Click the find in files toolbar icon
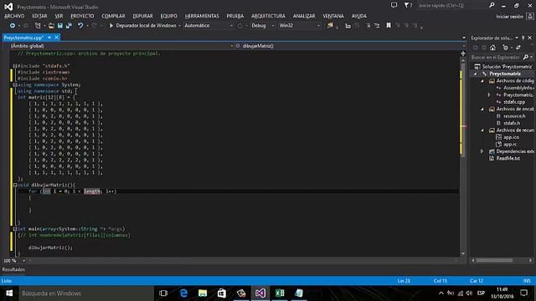536x301 pixels. [330, 26]
